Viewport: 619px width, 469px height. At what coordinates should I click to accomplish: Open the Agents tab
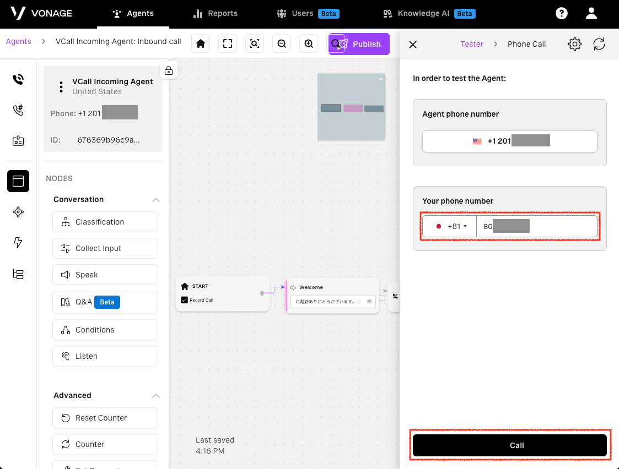[133, 13]
